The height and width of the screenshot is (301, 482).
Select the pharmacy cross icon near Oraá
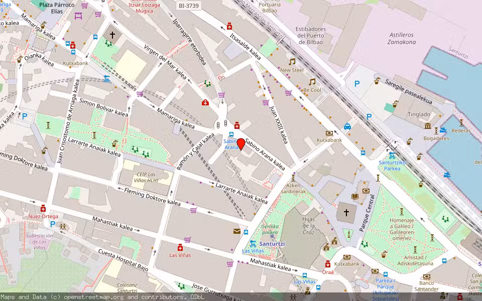click(328, 265)
